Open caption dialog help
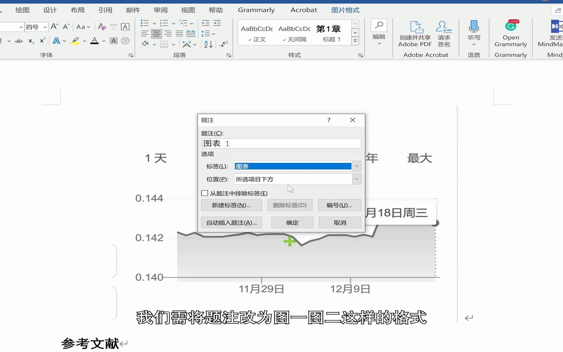The height and width of the screenshot is (352, 563). tap(329, 120)
